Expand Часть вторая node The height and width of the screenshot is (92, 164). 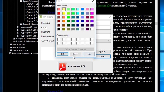[x=11, y=44]
